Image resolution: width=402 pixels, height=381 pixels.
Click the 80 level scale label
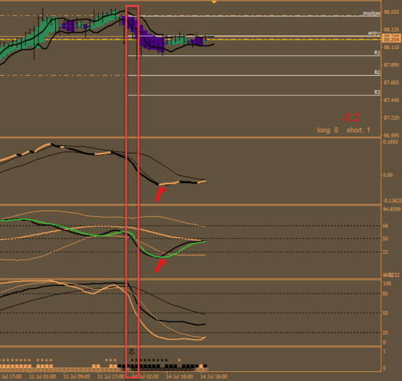click(x=385, y=294)
